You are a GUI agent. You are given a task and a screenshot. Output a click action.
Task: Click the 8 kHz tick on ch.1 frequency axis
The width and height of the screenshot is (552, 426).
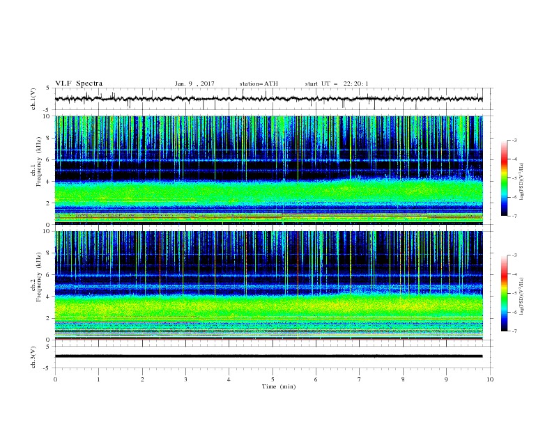click(49, 138)
